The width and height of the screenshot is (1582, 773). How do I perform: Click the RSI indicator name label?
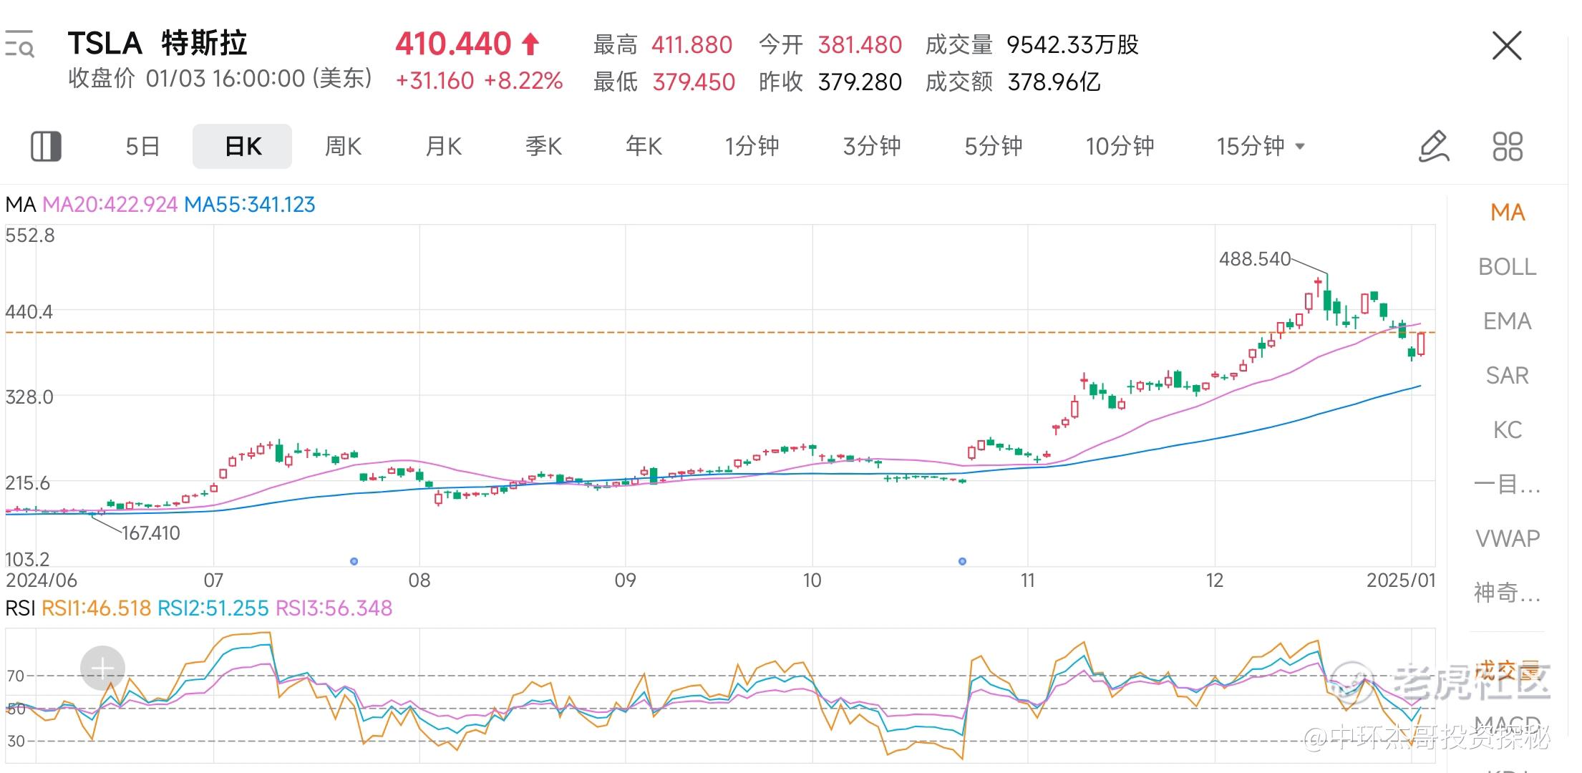[20, 608]
